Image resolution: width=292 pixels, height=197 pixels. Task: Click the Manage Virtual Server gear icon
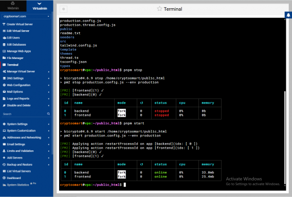[4, 71]
